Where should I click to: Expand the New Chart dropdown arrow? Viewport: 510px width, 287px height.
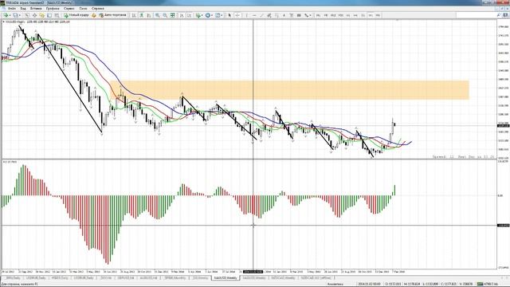(x=10, y=15)
